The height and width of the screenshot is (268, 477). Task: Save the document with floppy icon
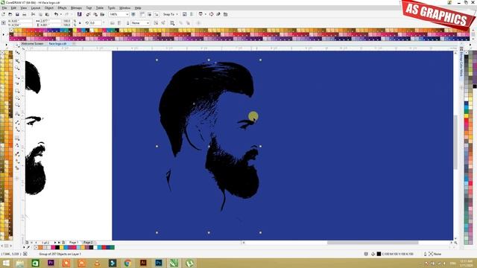[x=17, y=14]
